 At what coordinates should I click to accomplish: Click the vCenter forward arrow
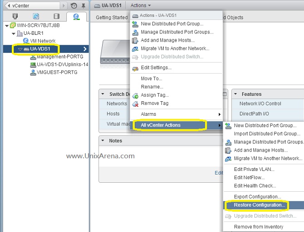(64, 5)
